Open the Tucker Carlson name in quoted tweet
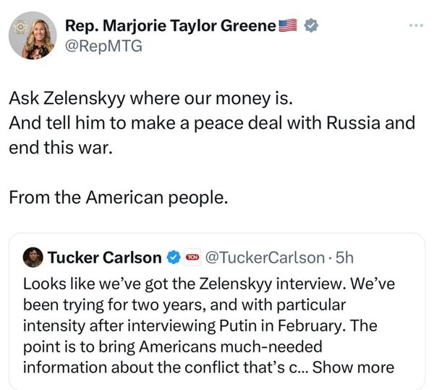 coord(105,257)
